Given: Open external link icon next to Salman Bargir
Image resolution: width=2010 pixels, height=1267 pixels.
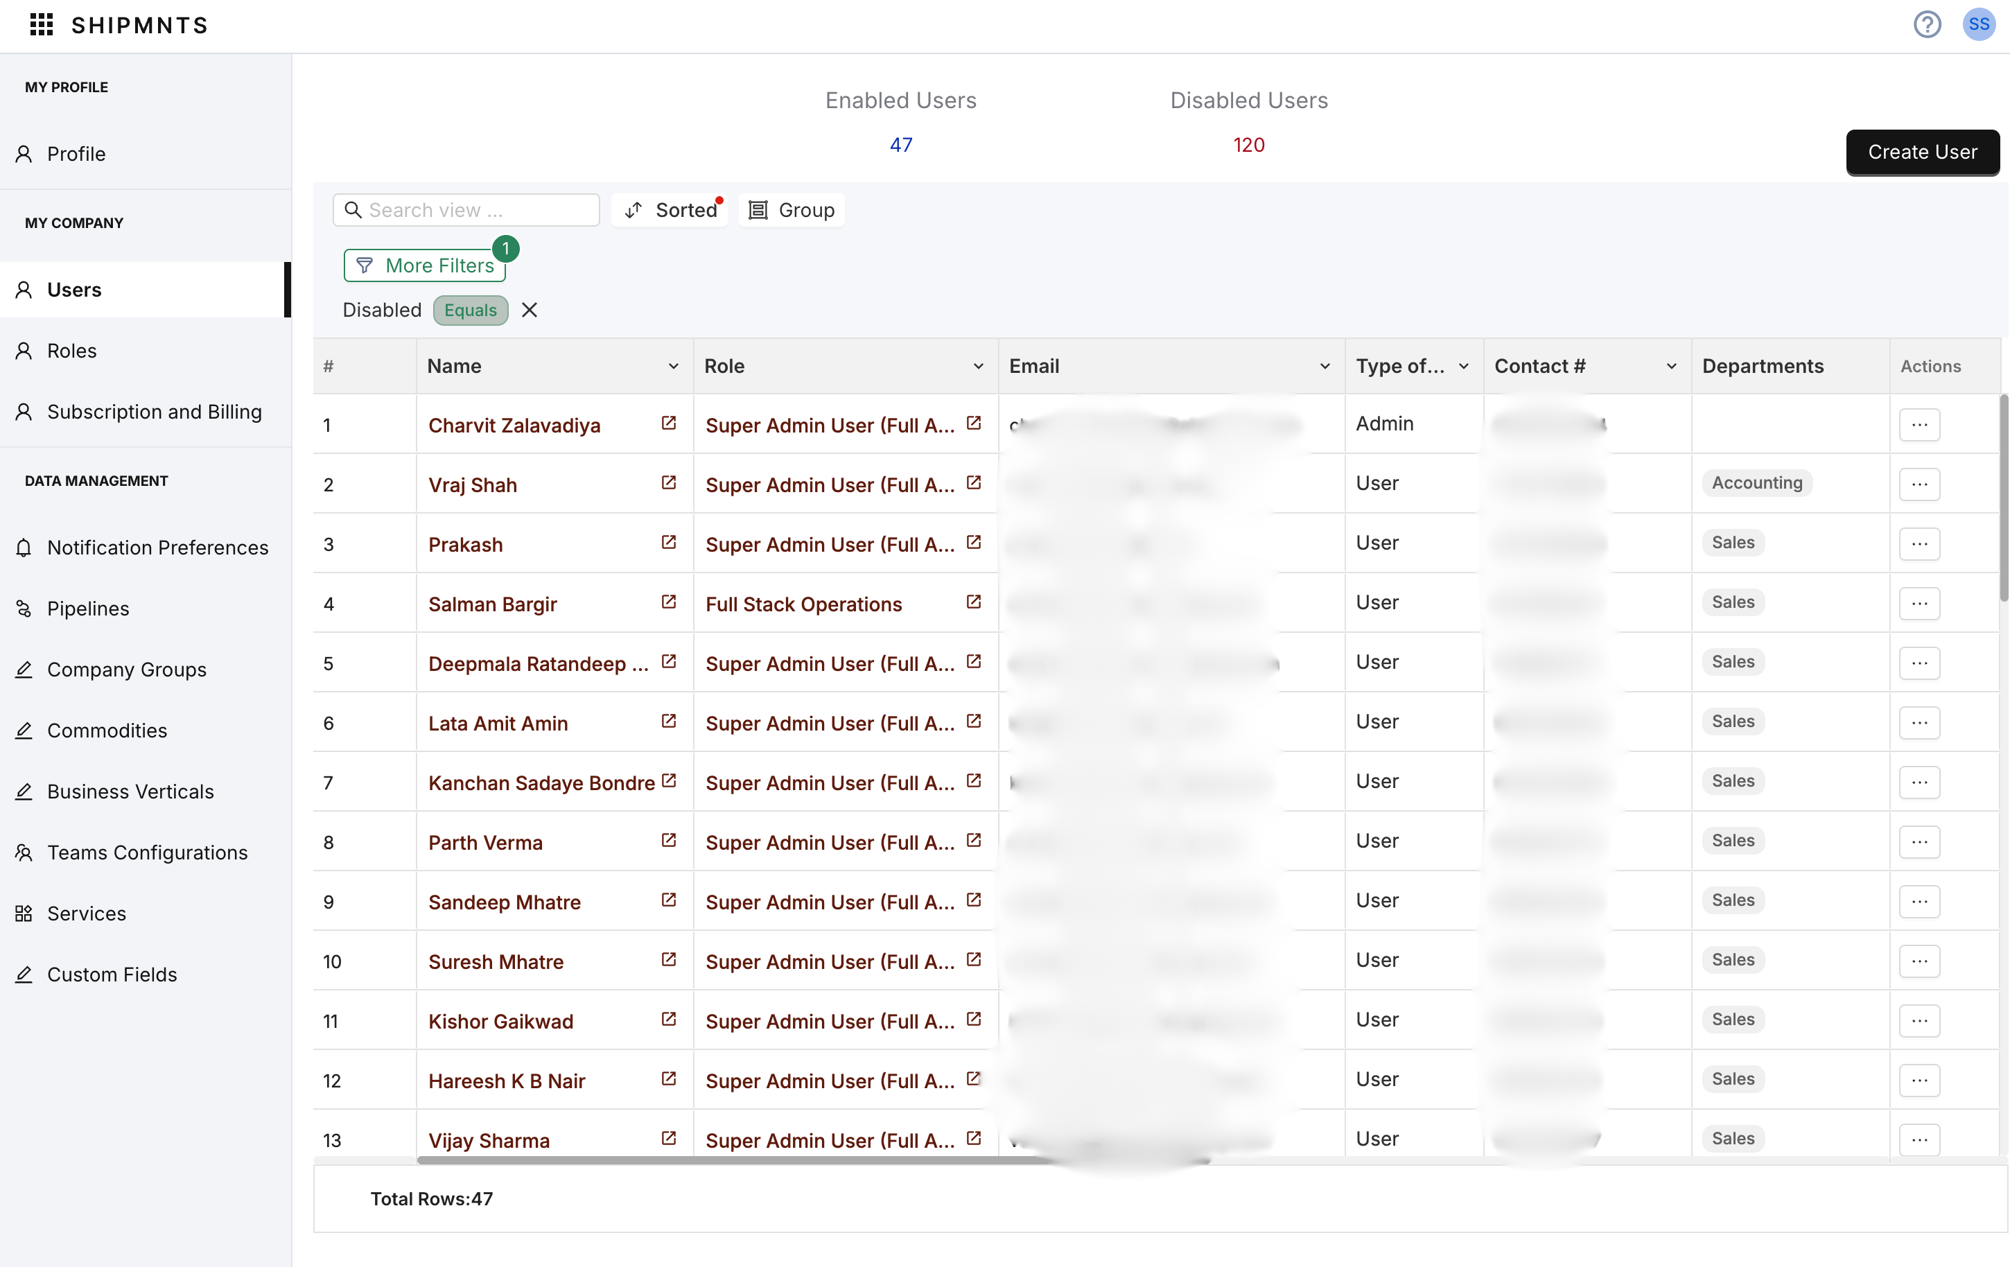Looking at the screenshot, I should pyautogui.click(x=669, y=602).
